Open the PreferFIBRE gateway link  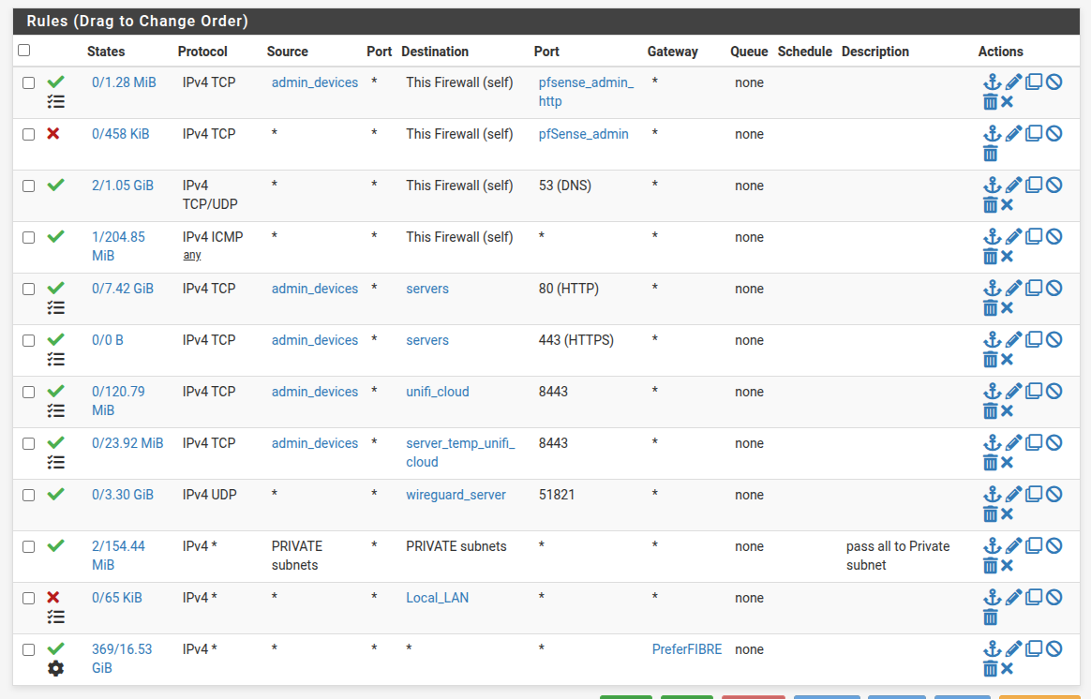tap(687, 649)
